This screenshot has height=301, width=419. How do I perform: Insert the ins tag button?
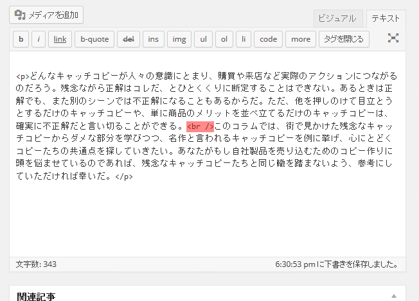point(154,39)
